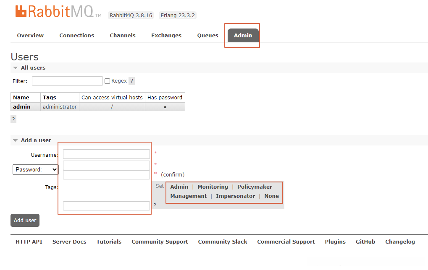Open the Password type dropdown
The image size is (428, 270).
click(35, 169)
